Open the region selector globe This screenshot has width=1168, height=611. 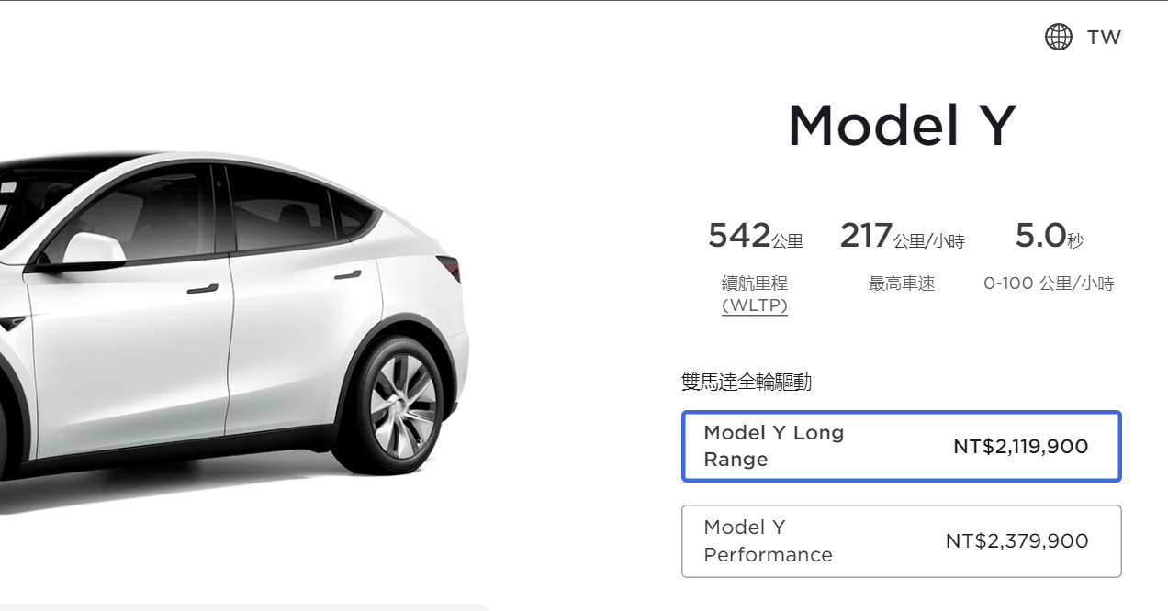[1058, 37]
